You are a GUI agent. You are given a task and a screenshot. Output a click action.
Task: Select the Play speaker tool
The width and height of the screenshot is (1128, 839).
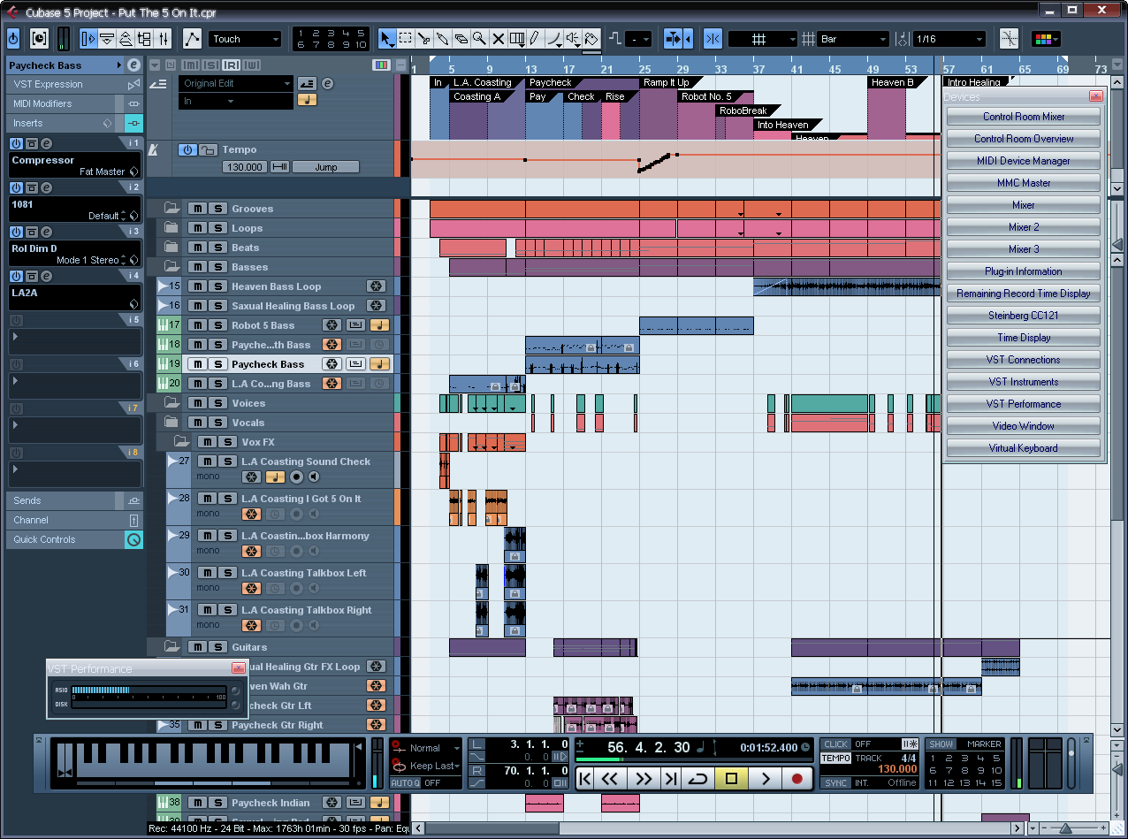[573, 39]
